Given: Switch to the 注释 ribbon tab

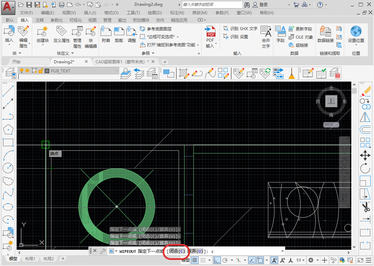Looking at the screenshot, I should coord(40,20).
